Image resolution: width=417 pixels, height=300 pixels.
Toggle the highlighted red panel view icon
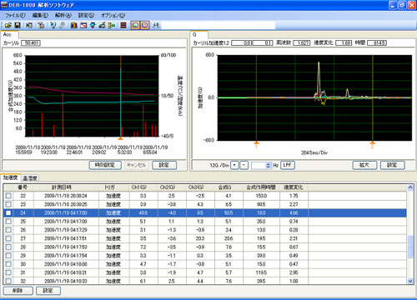[x=144, y=25]
